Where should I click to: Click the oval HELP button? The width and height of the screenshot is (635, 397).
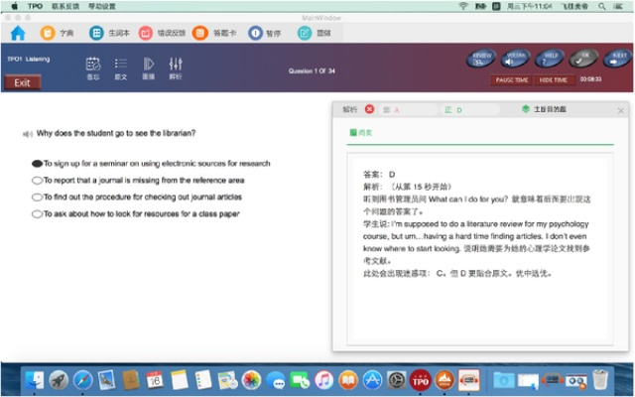point(550,59)
